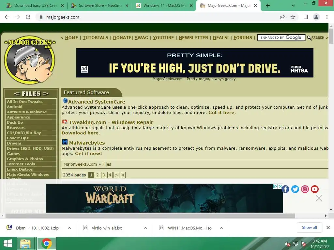Open the HOME menu link
This screenshot has width=334, height=250.
[x=71, y=38]
